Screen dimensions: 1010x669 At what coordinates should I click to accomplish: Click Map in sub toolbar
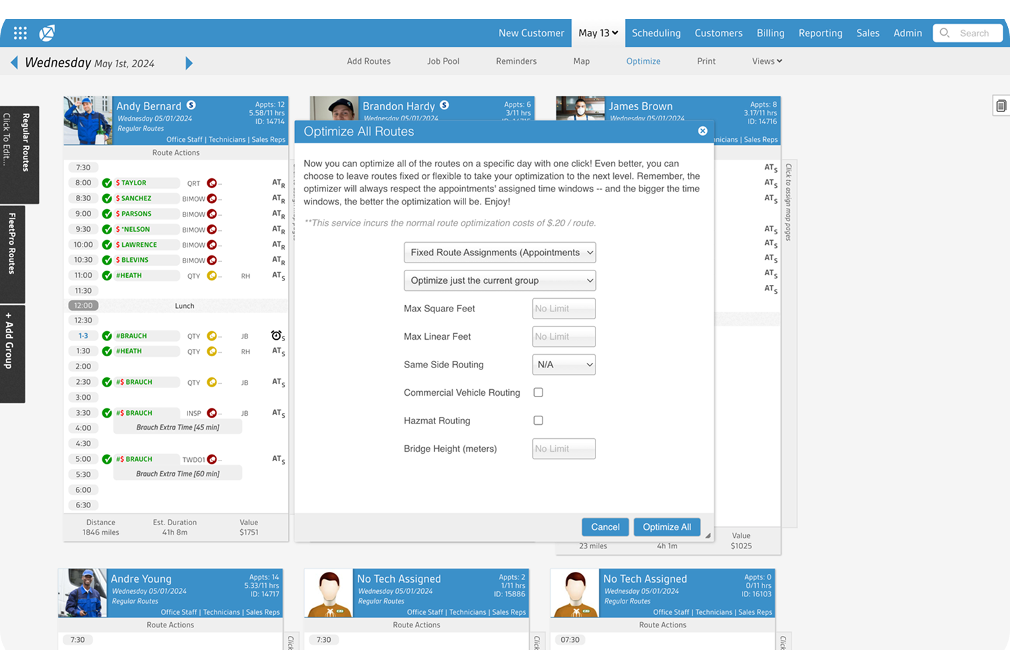click(x=582, y=61)
